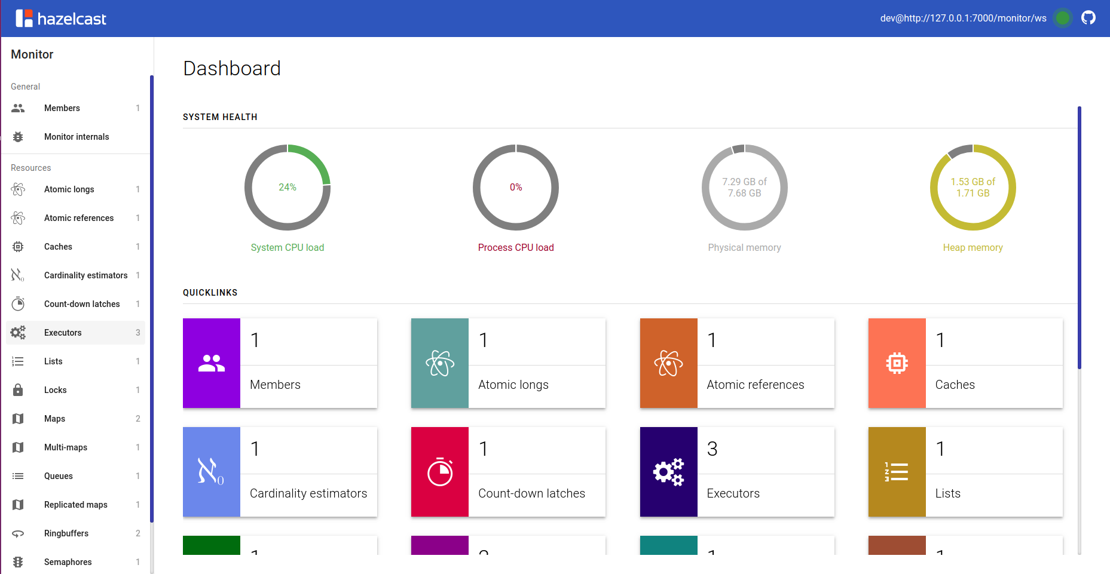The width and height of the screenshot is (1110, 574).
Task: Click the Queues icon in sidebar
Action: click(x=18, y=476)
